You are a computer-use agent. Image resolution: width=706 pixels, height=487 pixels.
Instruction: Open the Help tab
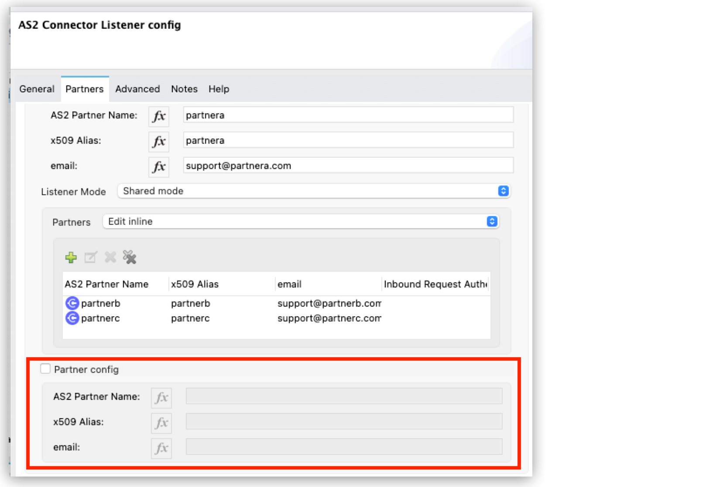click(x=219, y=89)
